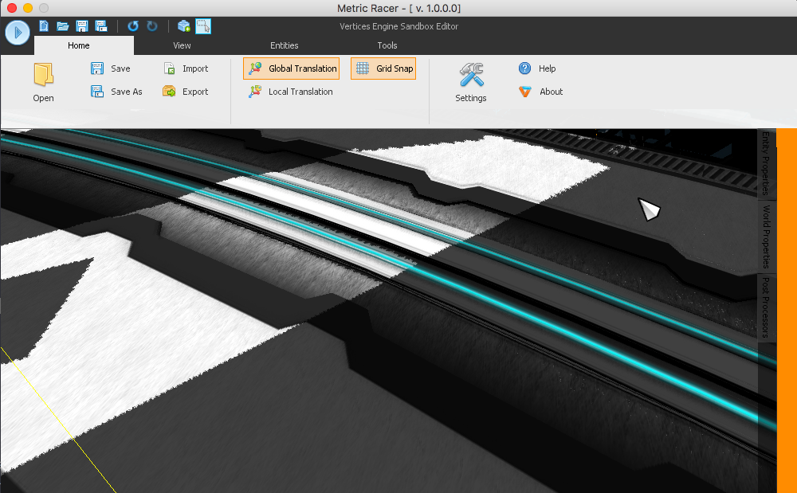This screenshot has width=797, height=493.
Task: Switch to the View ribbon tab
Action: pyautogui.click(x=182, y=45)
